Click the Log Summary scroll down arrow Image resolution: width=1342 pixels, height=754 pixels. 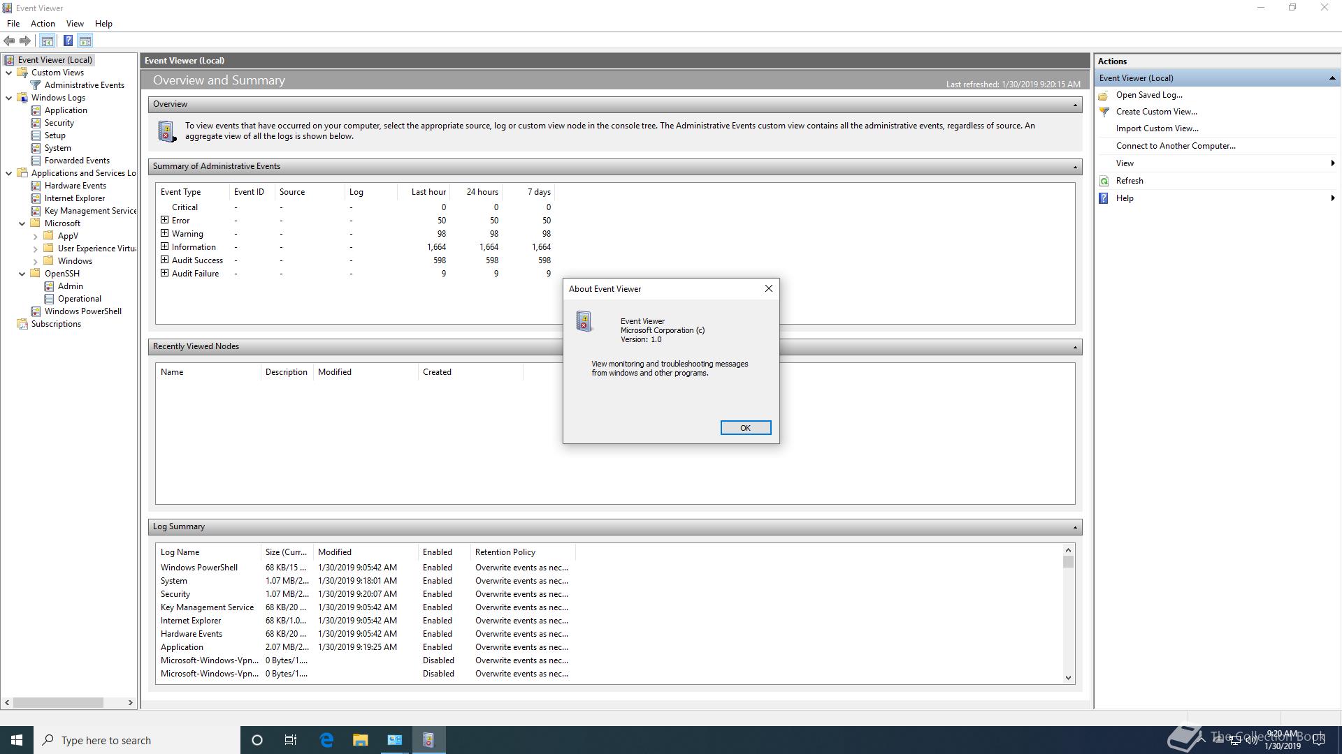(1068, 678)
